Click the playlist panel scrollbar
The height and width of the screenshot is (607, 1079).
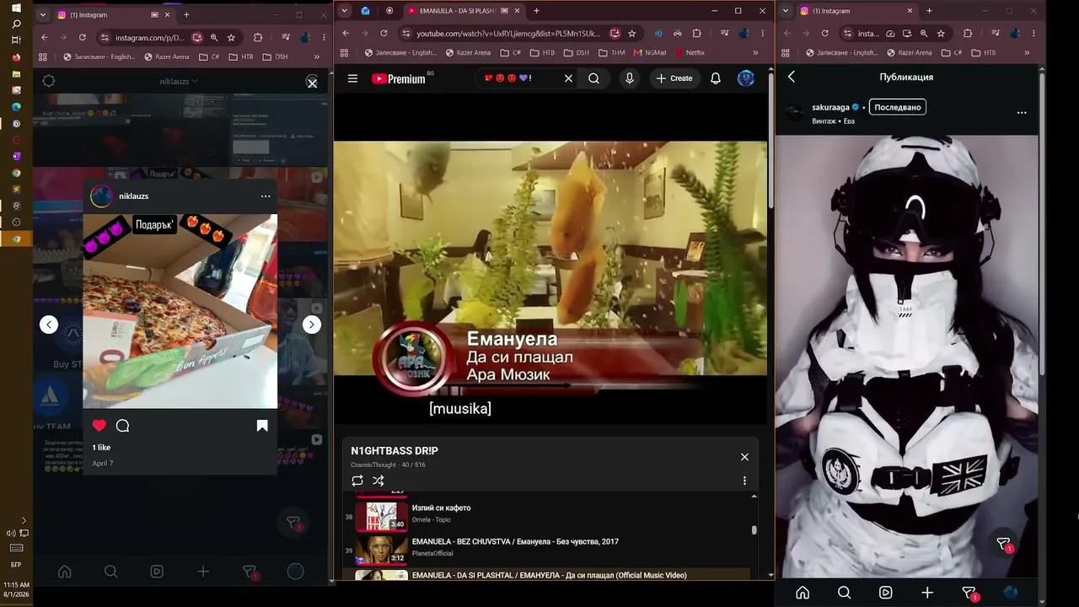tap(754, 530)
